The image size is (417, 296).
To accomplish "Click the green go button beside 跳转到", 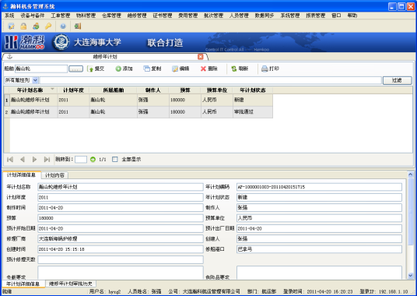I will pos(93,160).
